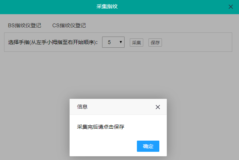Dismiss the 信息 dialog with its X icon
239x160 pixels.
pos(157,107)
